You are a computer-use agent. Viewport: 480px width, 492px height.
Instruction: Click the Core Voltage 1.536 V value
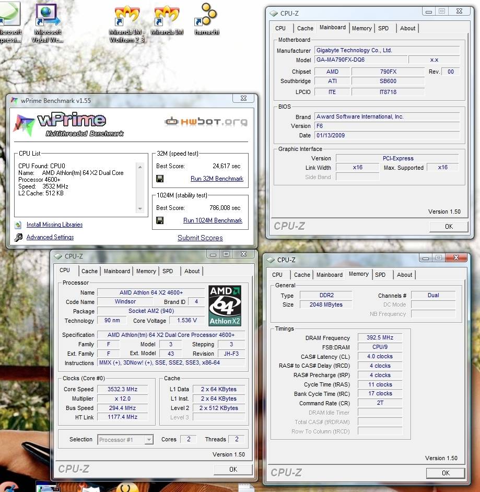point(186,320)
